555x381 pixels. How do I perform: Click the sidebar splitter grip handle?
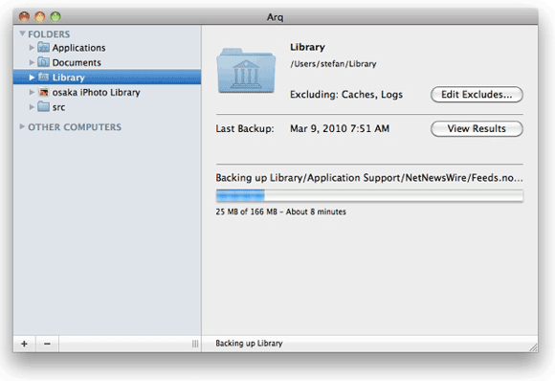coord(195,344)
